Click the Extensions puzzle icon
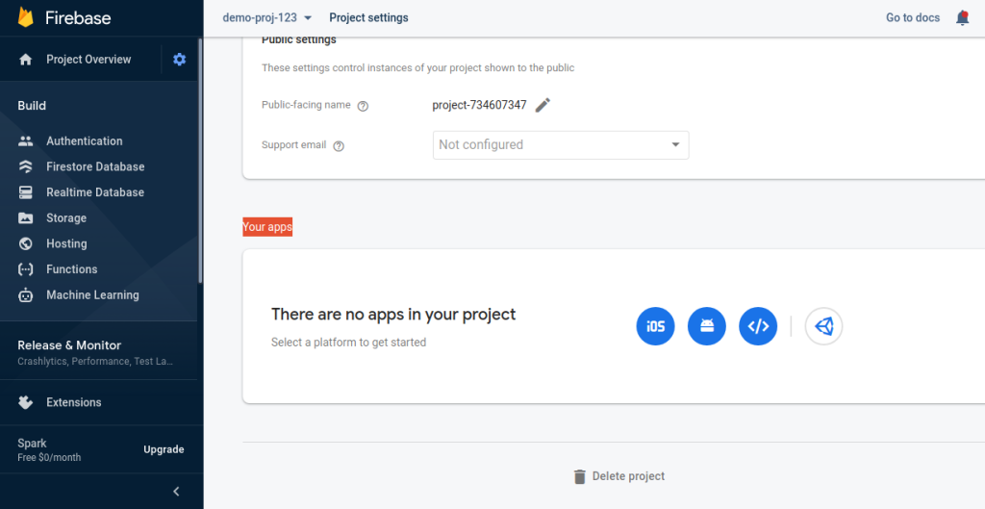Viewport: 985px width, 509px height. tap(26, 403)
